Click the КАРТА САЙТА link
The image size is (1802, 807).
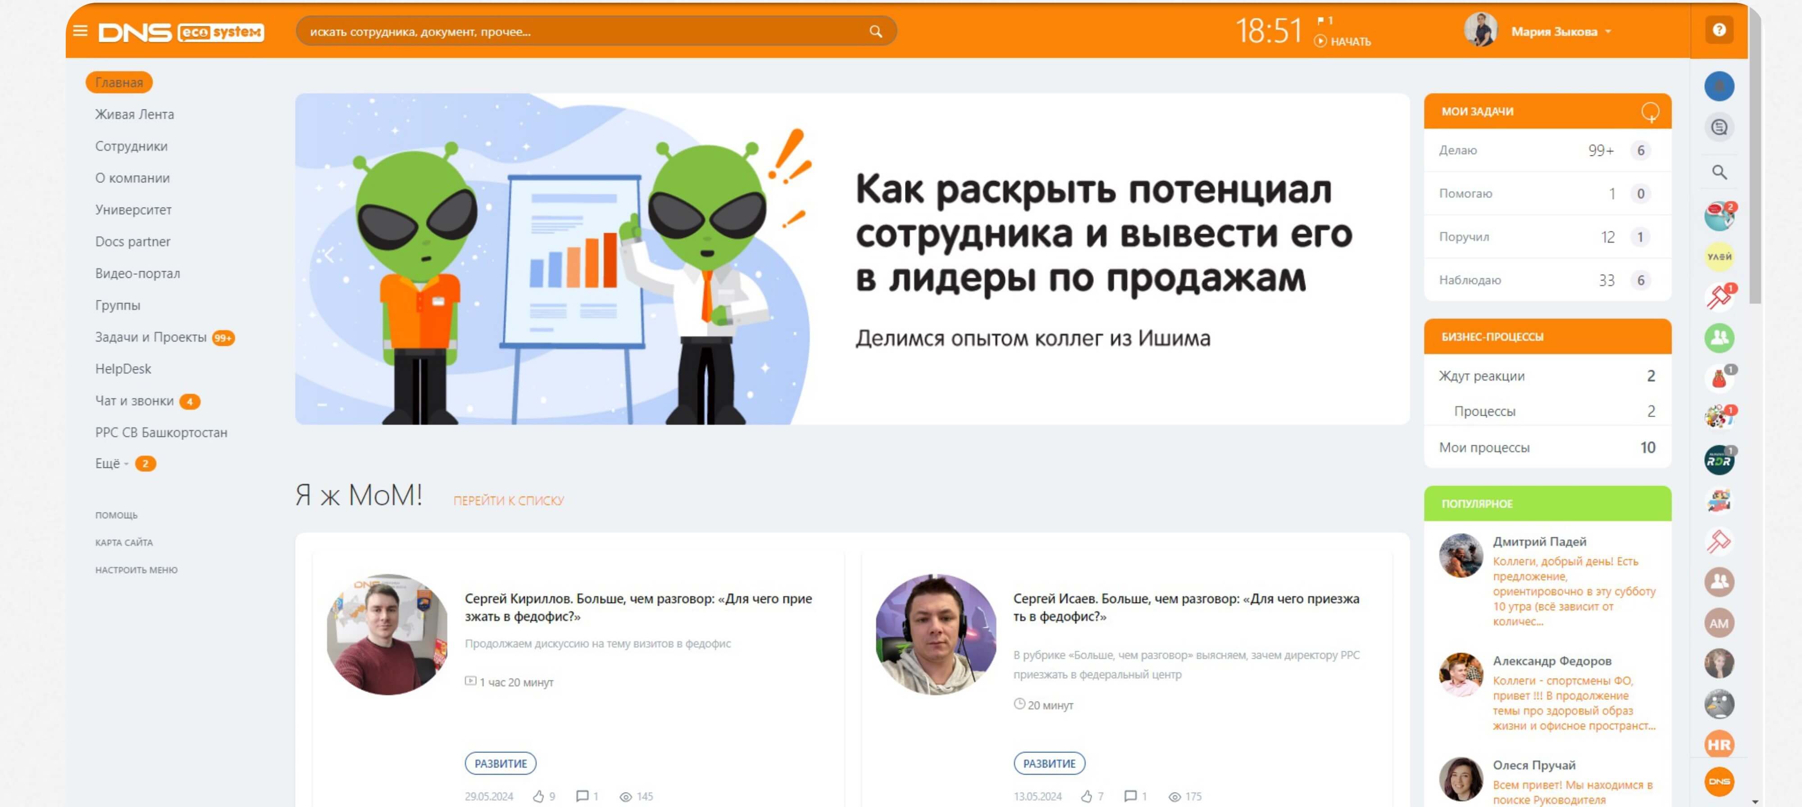[x=124, y=543]
